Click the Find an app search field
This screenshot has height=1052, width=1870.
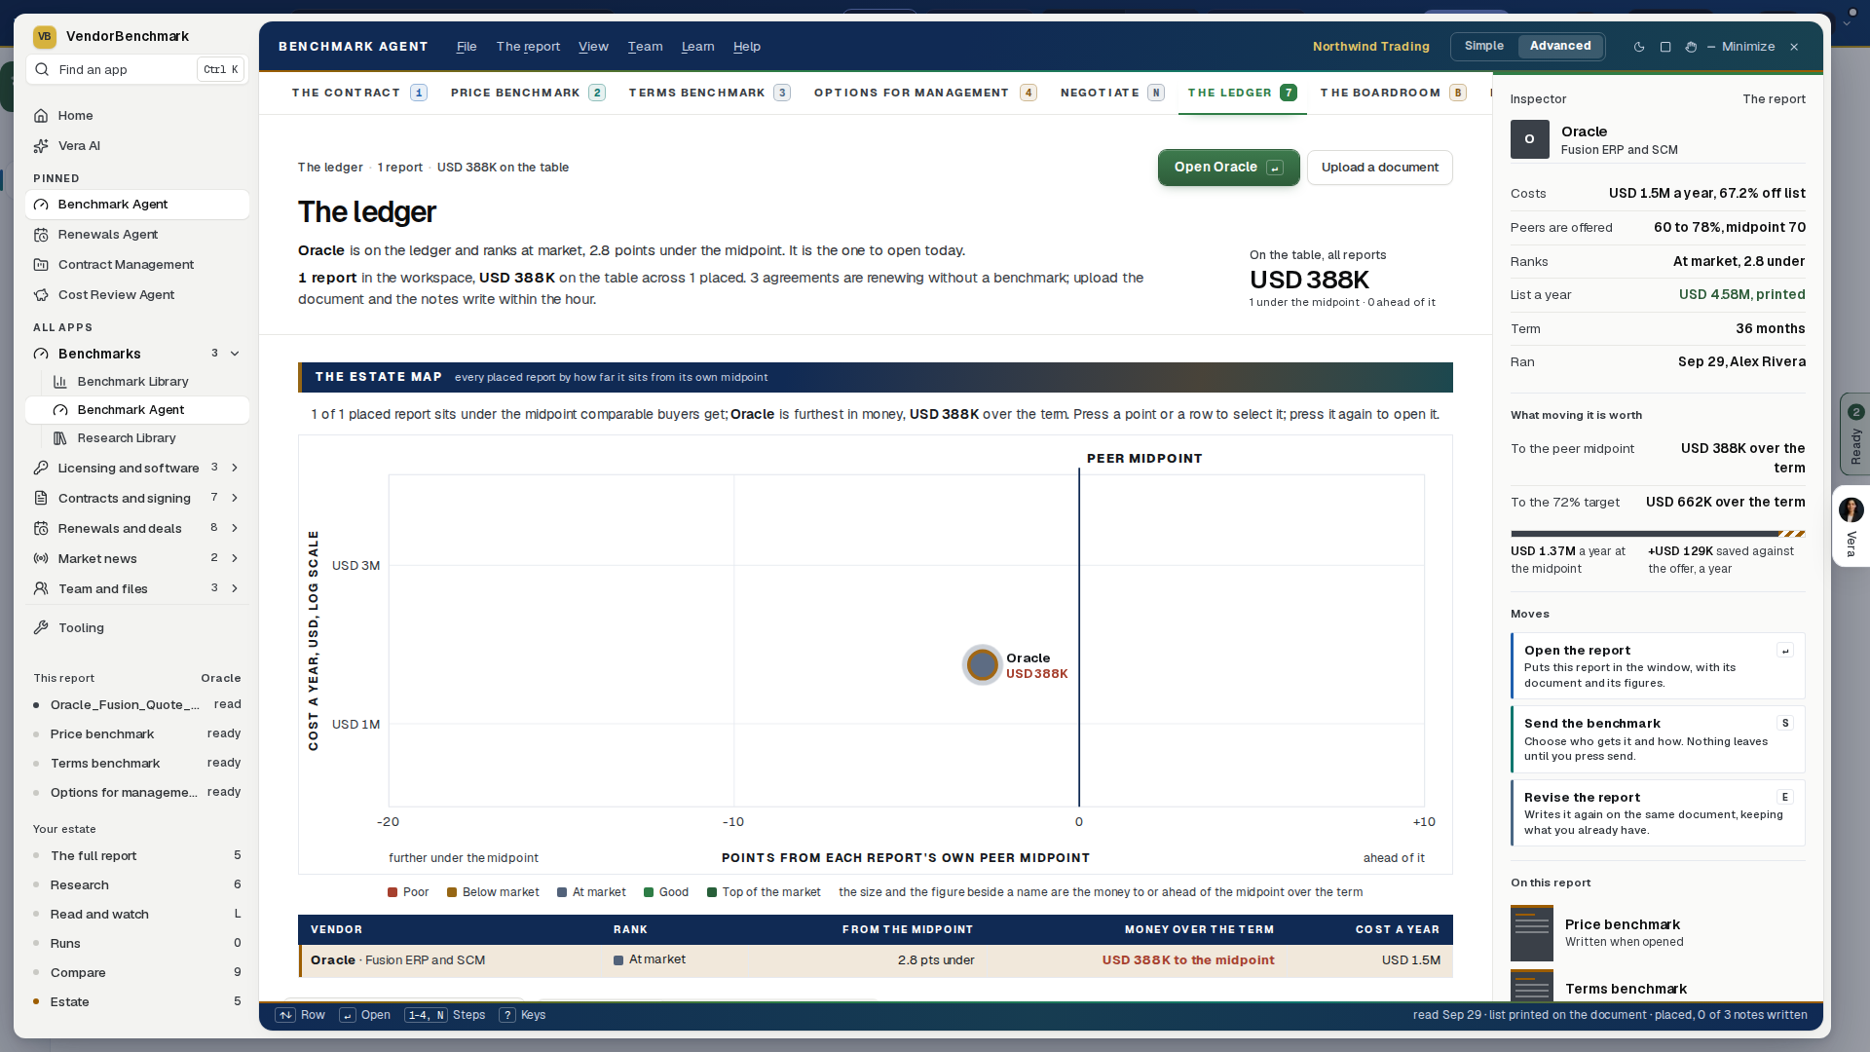click(137, 69)
